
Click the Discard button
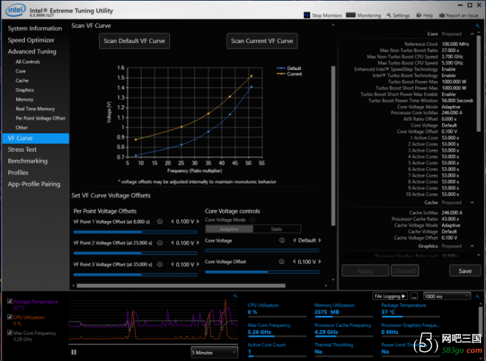tap(405, 271)
